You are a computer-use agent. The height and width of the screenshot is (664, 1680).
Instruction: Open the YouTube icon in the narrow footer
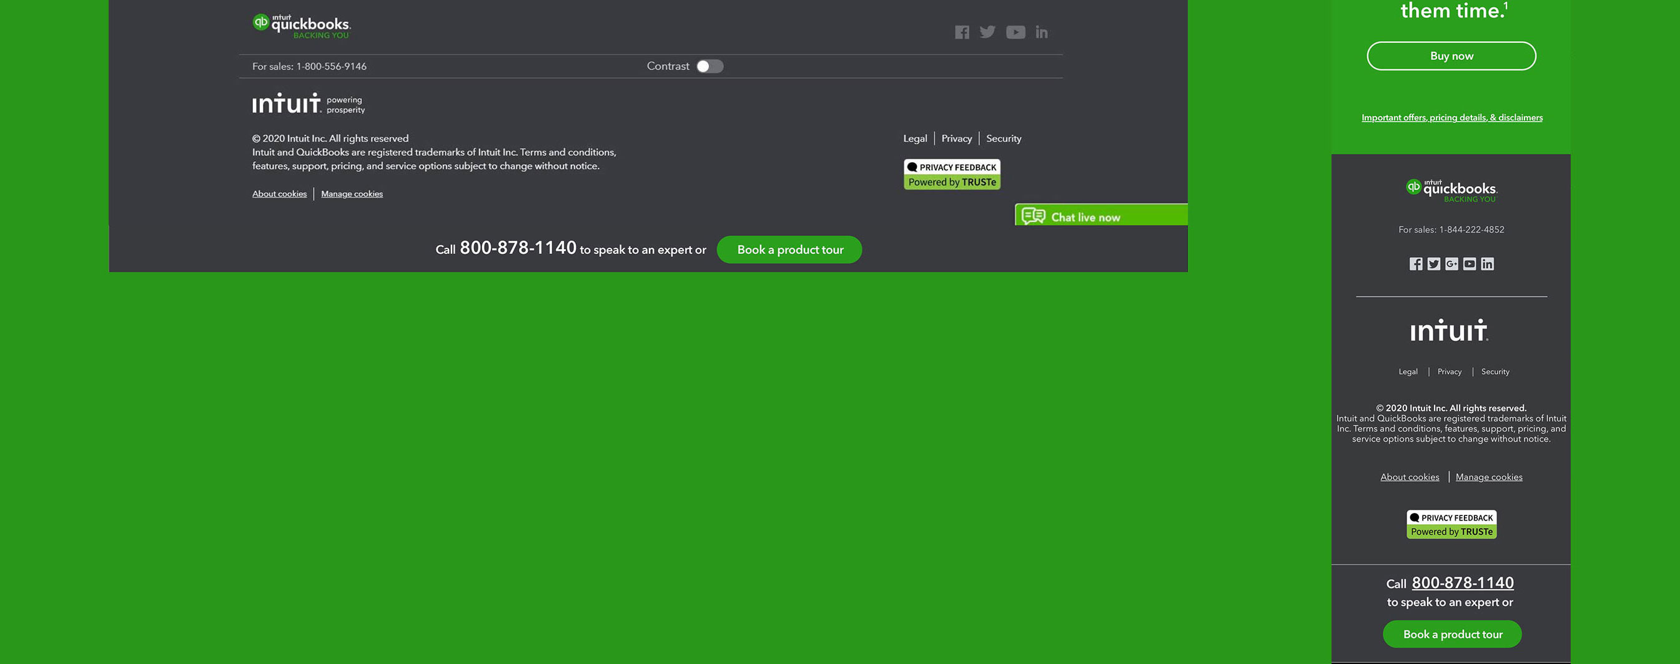click(1470, 264)
